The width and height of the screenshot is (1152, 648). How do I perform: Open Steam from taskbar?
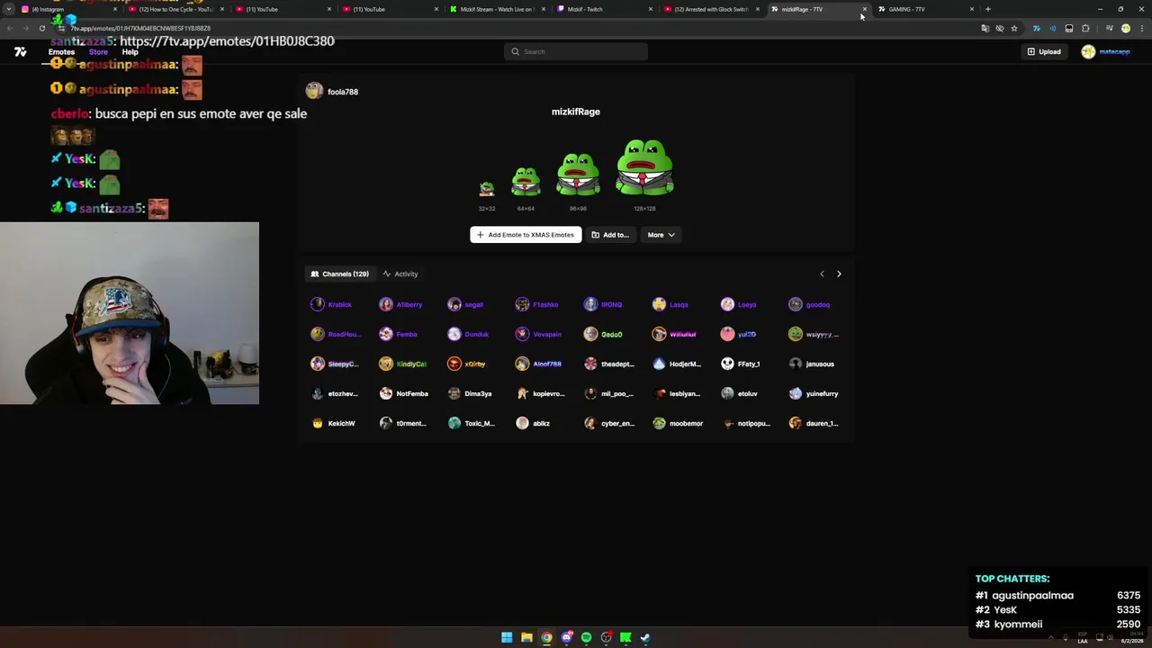[x=645, y=637]
